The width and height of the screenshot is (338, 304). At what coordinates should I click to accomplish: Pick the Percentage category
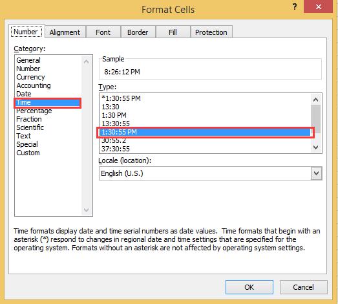point(48,111)
